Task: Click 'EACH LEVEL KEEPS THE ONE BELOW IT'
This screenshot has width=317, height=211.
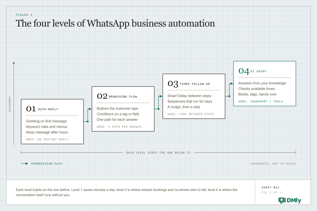Action: [158, 153]
